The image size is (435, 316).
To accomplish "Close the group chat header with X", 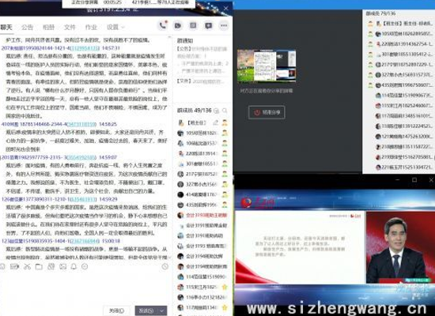I will coord(226,9).
